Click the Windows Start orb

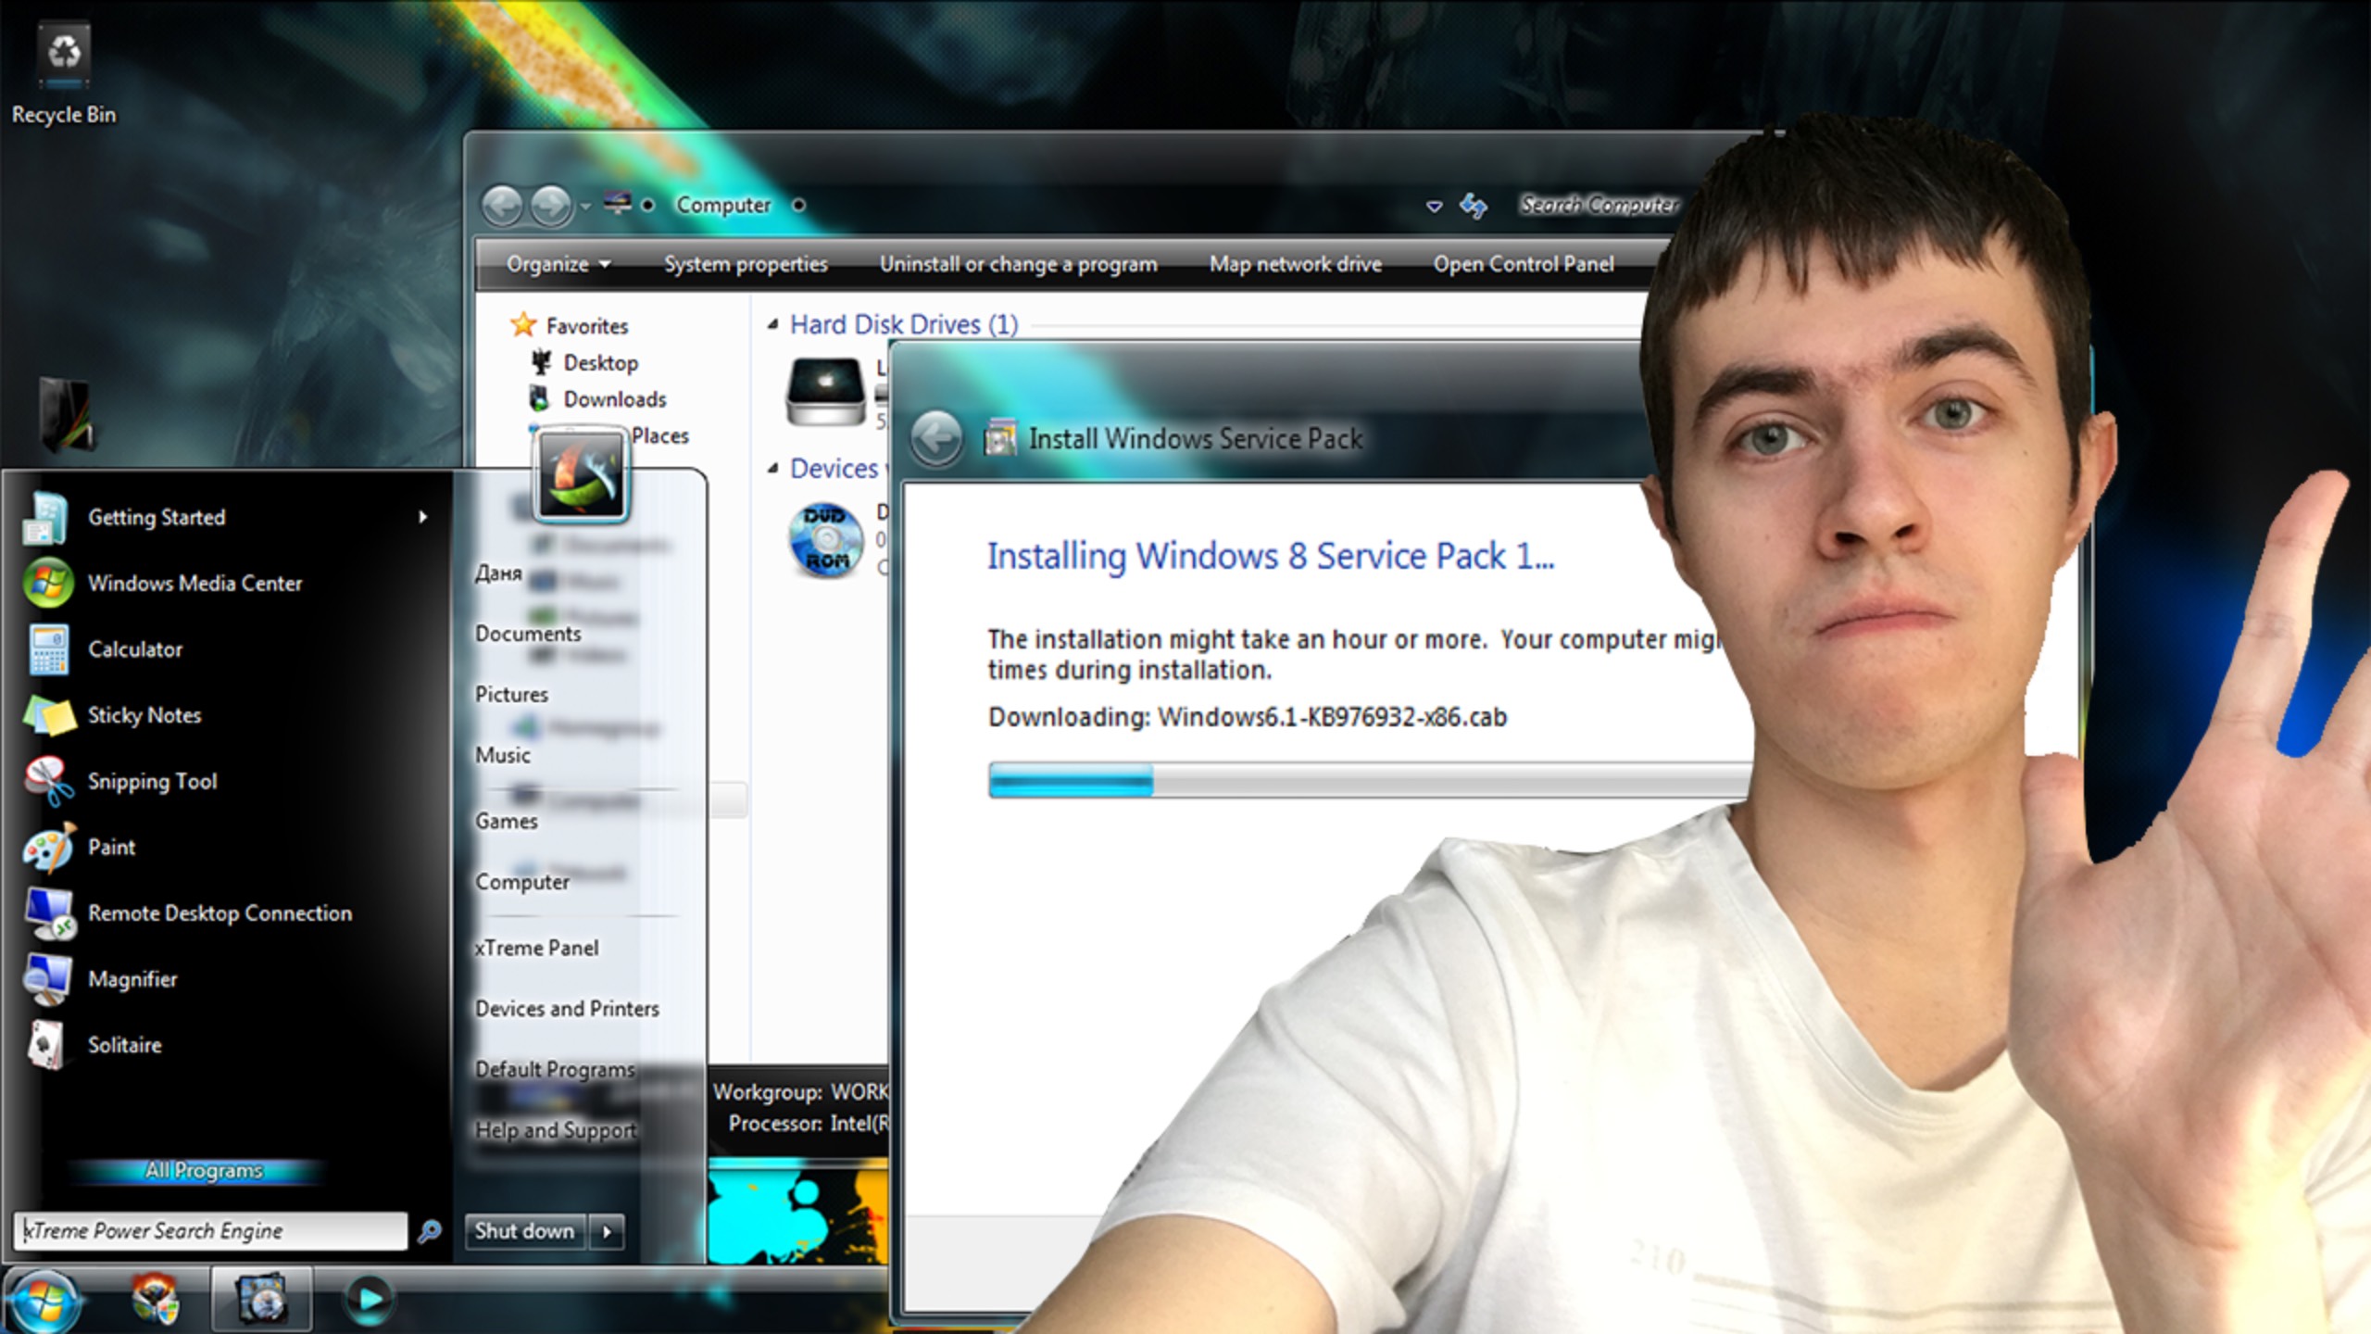pyautogui.click(x=43, y=1300)
